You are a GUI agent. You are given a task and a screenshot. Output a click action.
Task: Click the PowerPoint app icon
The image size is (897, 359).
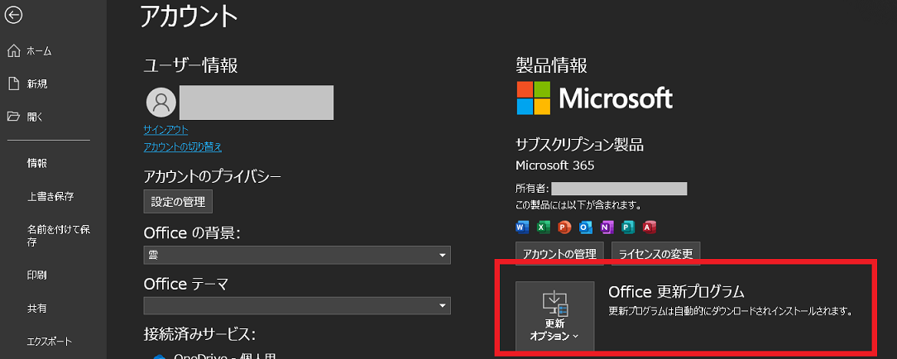(x=564, y=227)
